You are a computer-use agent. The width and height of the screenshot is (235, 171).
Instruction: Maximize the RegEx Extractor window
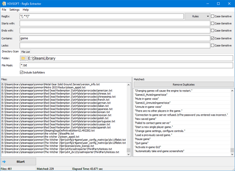(218, 4)
